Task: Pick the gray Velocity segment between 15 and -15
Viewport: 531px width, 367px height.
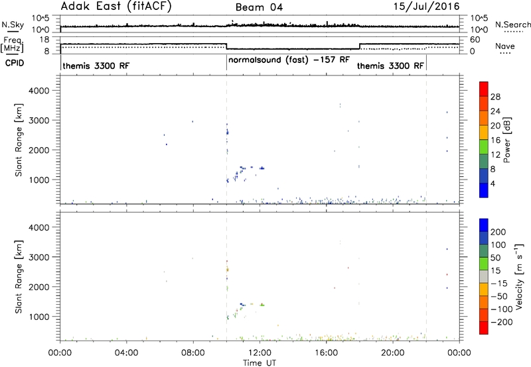Action: pyautogui.click(x=484, y=277)
